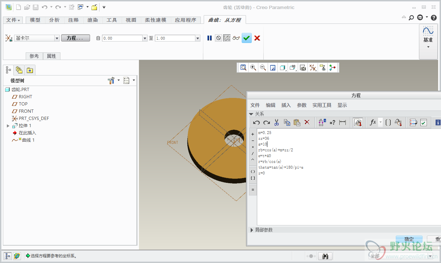
Task: Select the Model Tree tab icon
Action: click(x=8, y=70)
